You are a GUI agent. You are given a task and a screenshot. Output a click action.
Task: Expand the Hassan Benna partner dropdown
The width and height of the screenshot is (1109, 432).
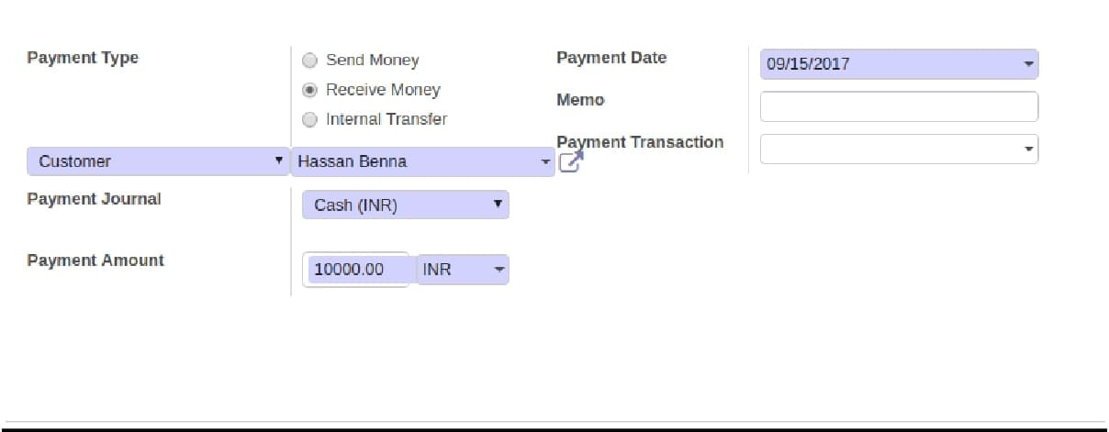422,161
